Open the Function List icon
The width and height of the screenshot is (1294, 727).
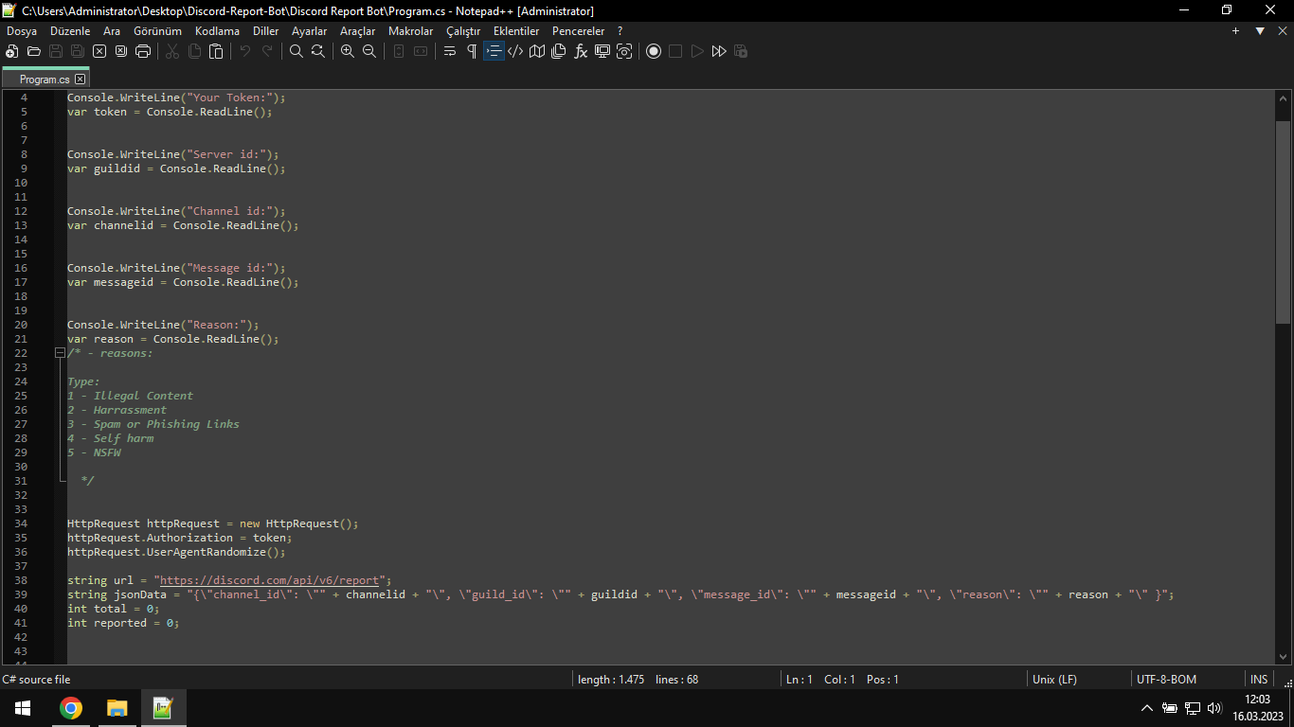pyautogui.click(x=581, y=51)
